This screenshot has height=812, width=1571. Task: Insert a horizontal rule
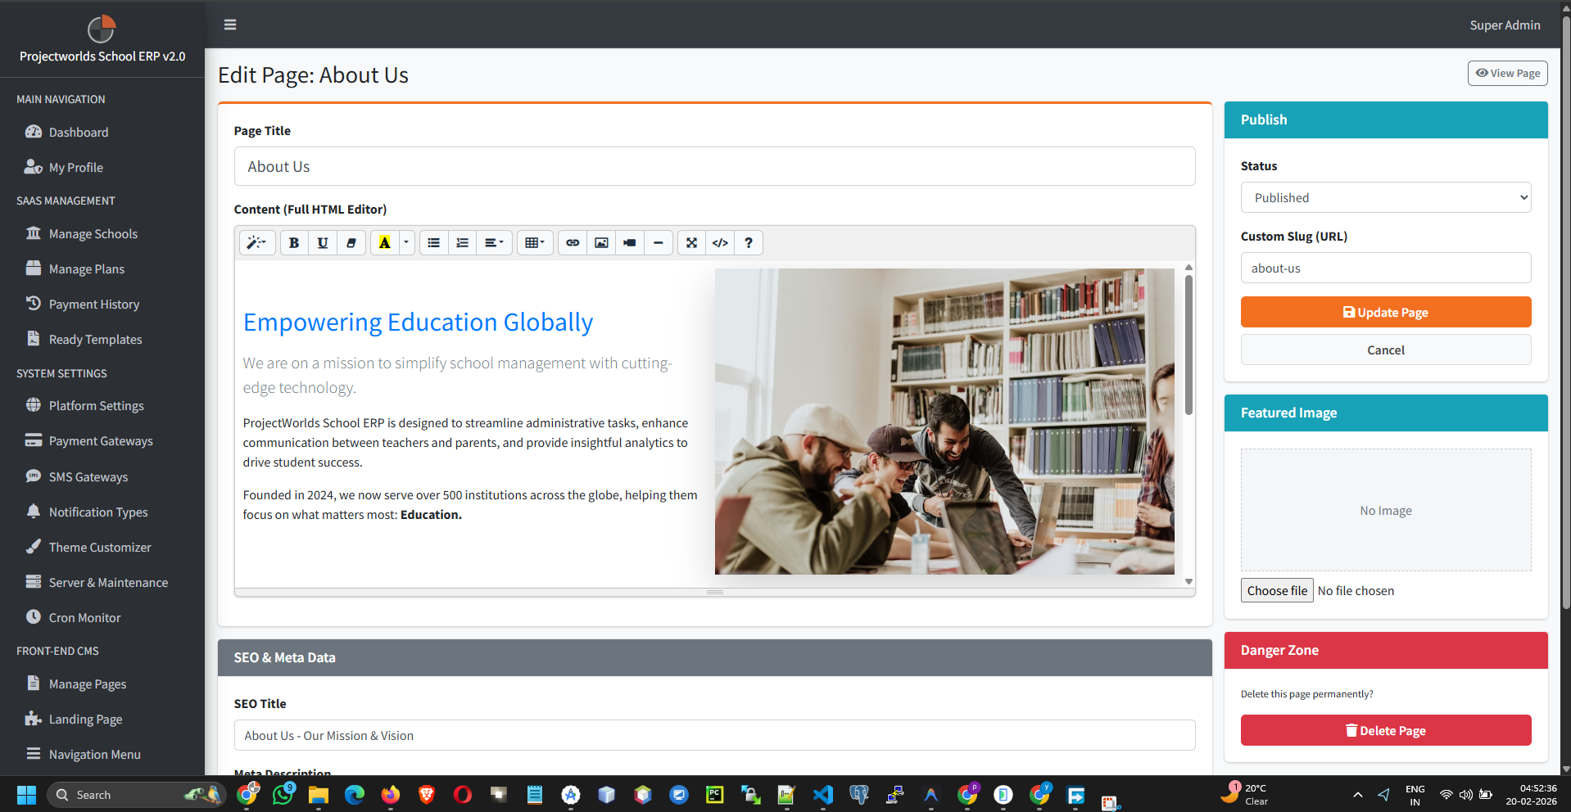(659, 242)
